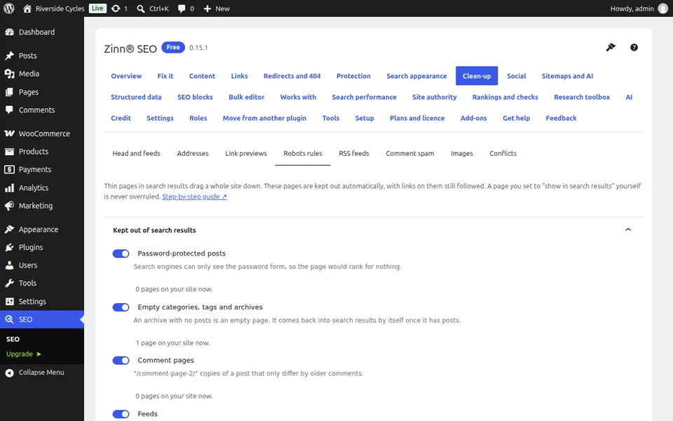
Task: Select the Comment spam tab
Action: (x=409, y=154)
